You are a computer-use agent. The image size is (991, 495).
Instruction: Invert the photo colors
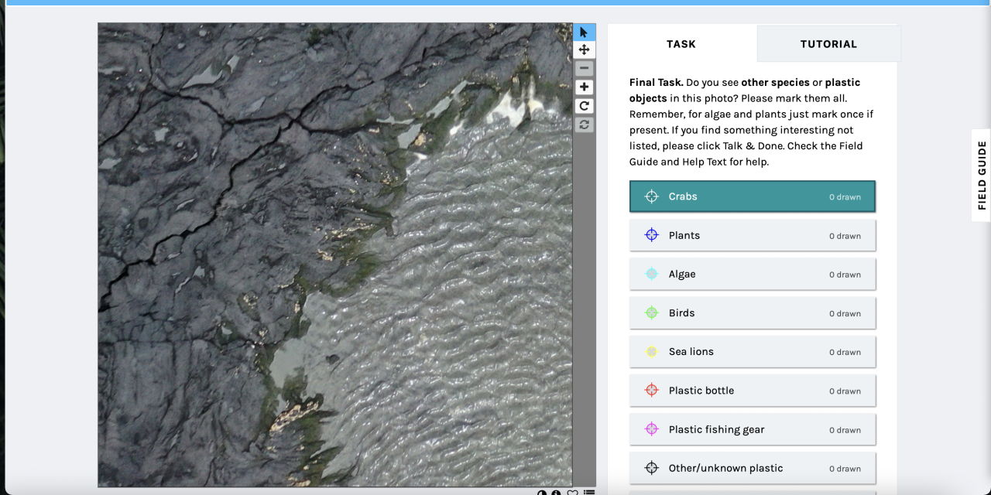(542, 492)
